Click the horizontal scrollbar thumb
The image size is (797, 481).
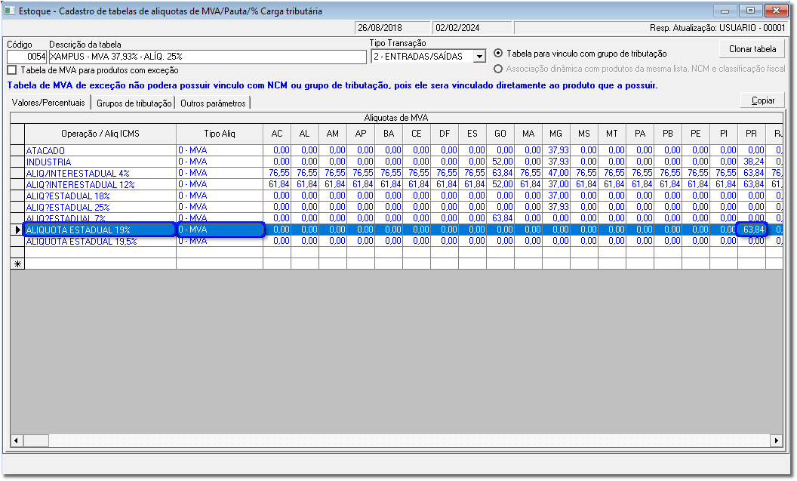tap(35, 440)
